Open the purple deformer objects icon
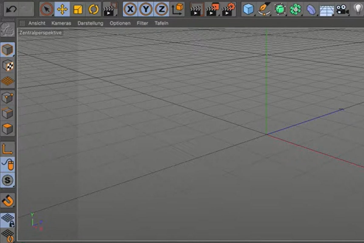The height and width of the screenshot is (243, 364). (311, 9)
